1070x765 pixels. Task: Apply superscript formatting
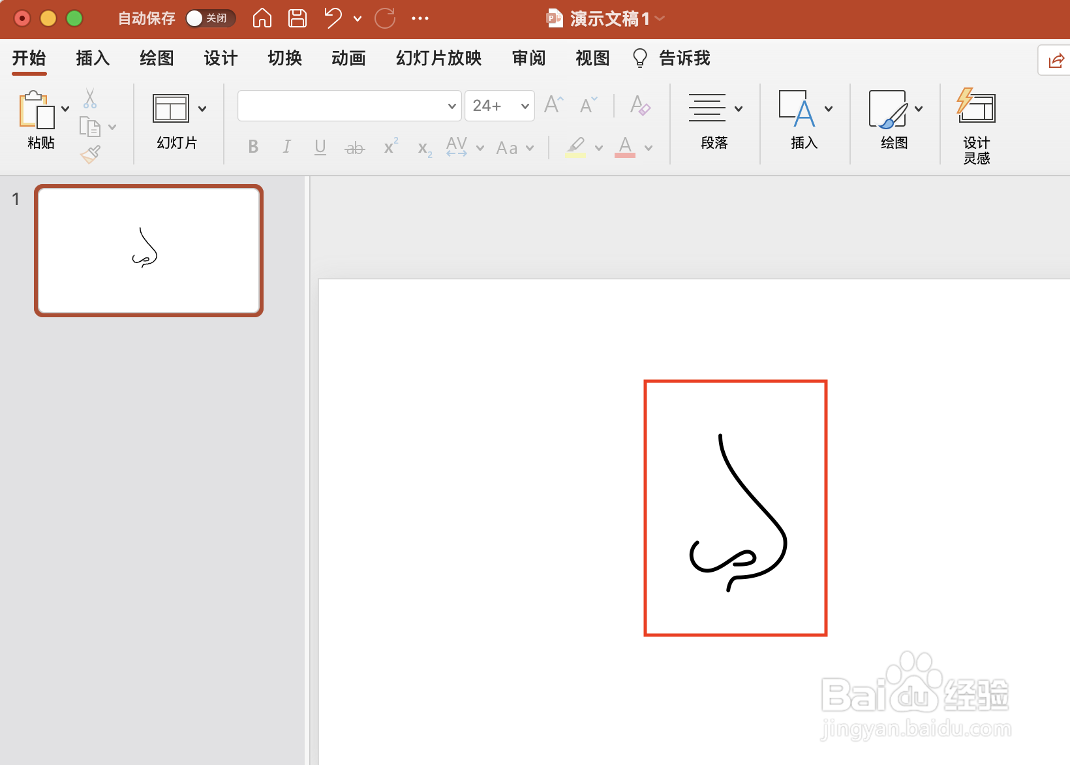pyautogui.click(x=391, y=146)
